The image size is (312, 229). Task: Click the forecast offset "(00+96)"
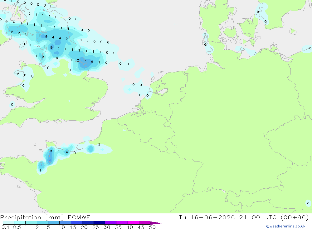295,217
